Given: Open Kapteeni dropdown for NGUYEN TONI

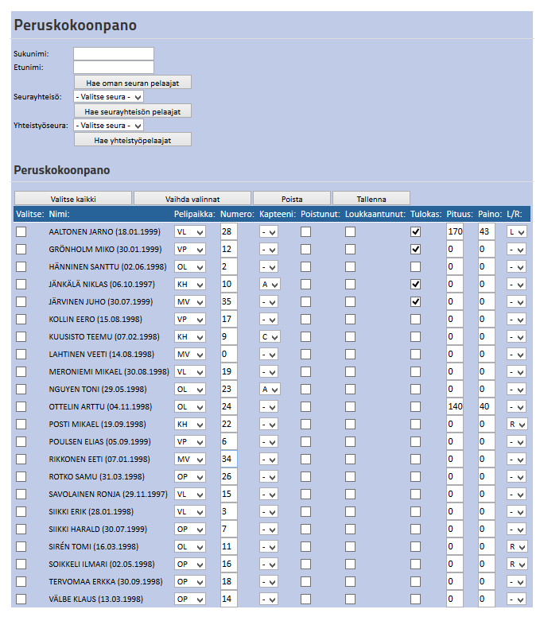Looking at the screenshot, I should pyautogui.click(x=270, y=389).
